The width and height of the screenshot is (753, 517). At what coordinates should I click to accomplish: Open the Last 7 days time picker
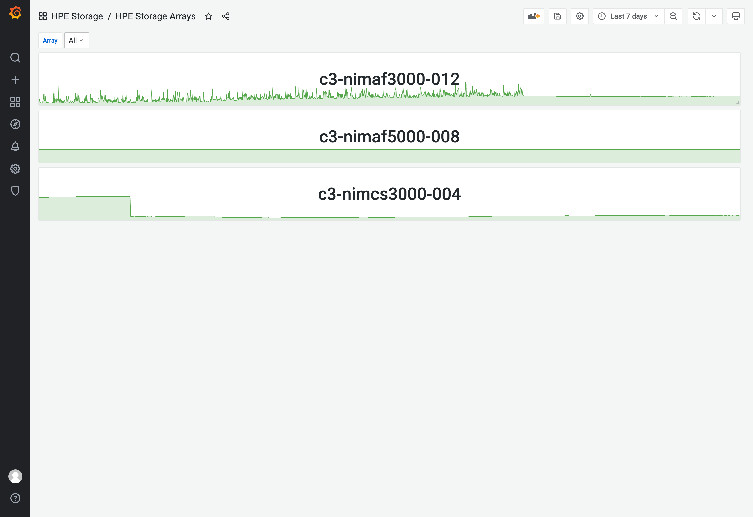click(x=628, y=16)
